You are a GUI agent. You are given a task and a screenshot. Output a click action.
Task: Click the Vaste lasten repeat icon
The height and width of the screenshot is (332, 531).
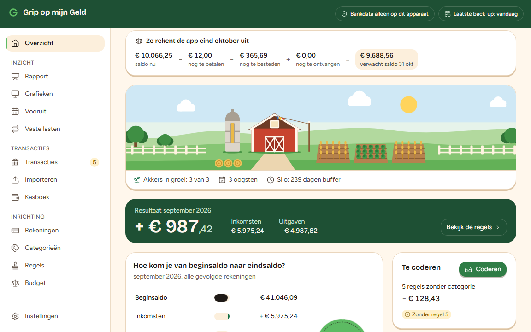point(15,129)
